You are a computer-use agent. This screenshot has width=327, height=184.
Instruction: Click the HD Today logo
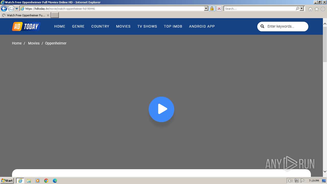click(26, 26)
